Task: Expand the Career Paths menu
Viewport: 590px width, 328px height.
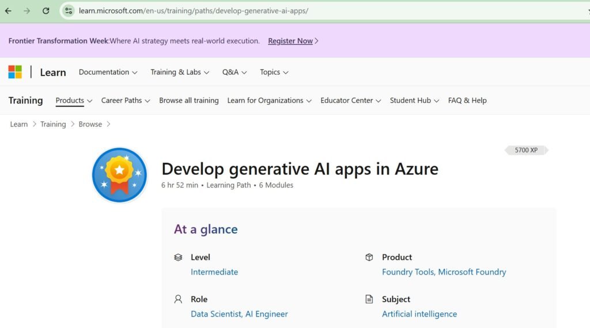Action: [126, 100]
